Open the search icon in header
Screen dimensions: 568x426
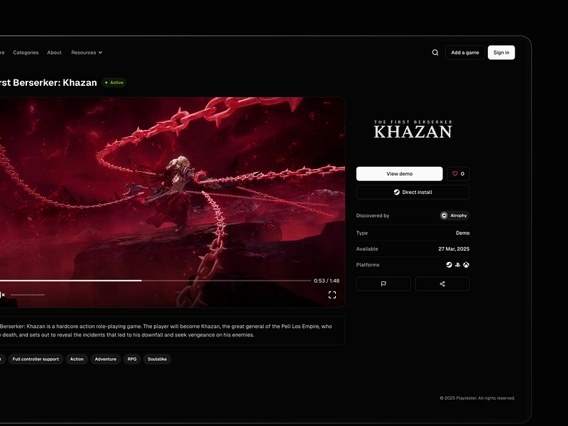click(435, 53)
